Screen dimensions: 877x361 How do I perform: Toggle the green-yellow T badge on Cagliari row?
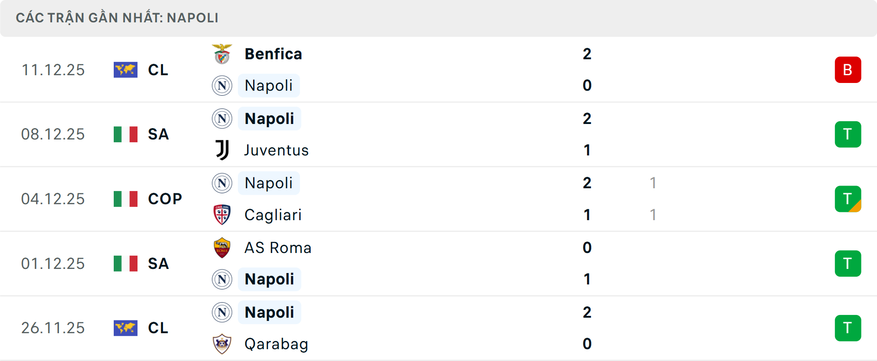pos(848,199)
